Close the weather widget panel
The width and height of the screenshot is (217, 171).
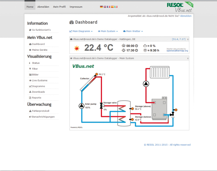click(188, 39)
